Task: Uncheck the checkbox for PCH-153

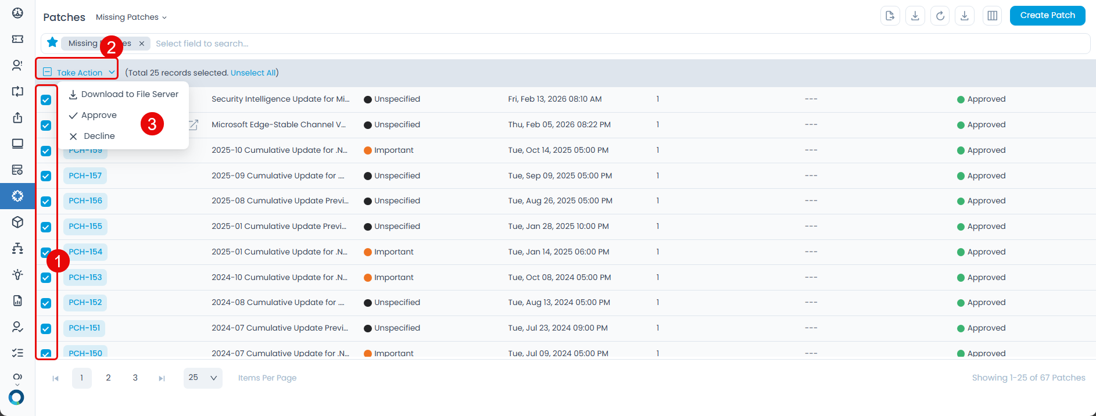Action: pyautogui.click(x=46, y=278)
